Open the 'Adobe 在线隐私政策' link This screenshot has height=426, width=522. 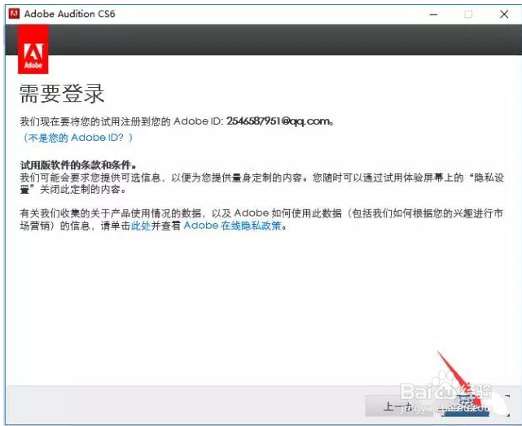tap(232, 226)
